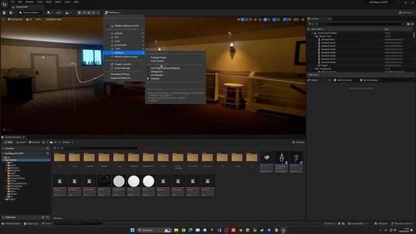Expand the Linux platform submenu
This screenshot has height=234, width=416.
(x=124, y=41)
